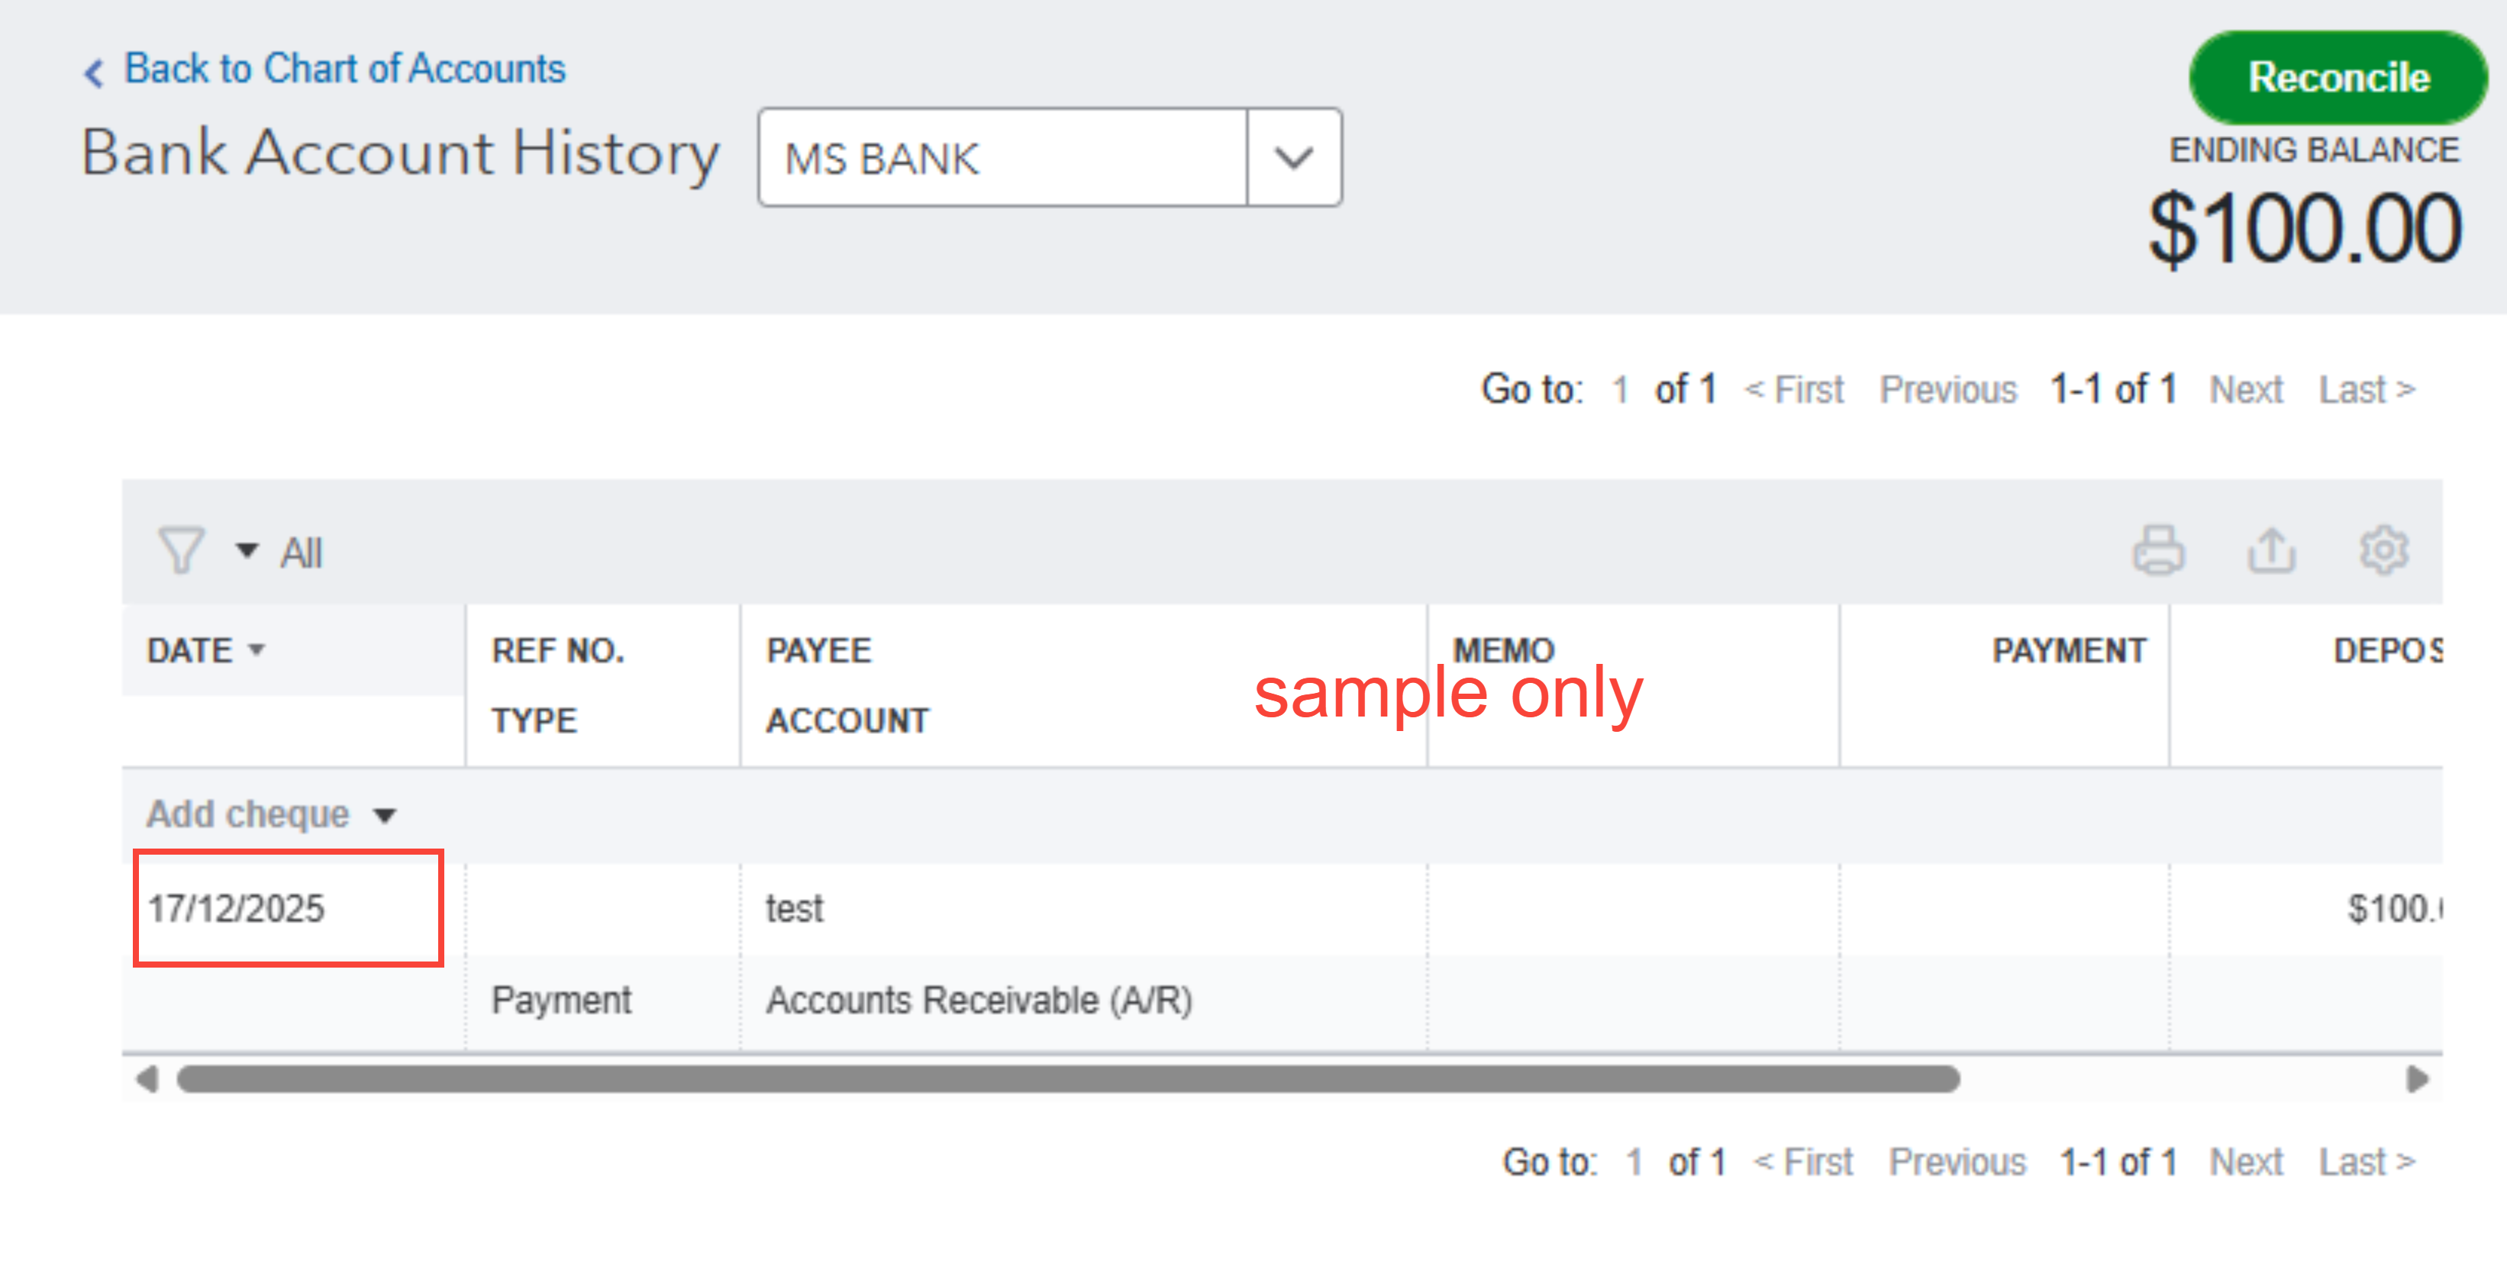Click the horizontal scrollbar under the table
This screenshot has height=1282, width=2507.
1068,1080
